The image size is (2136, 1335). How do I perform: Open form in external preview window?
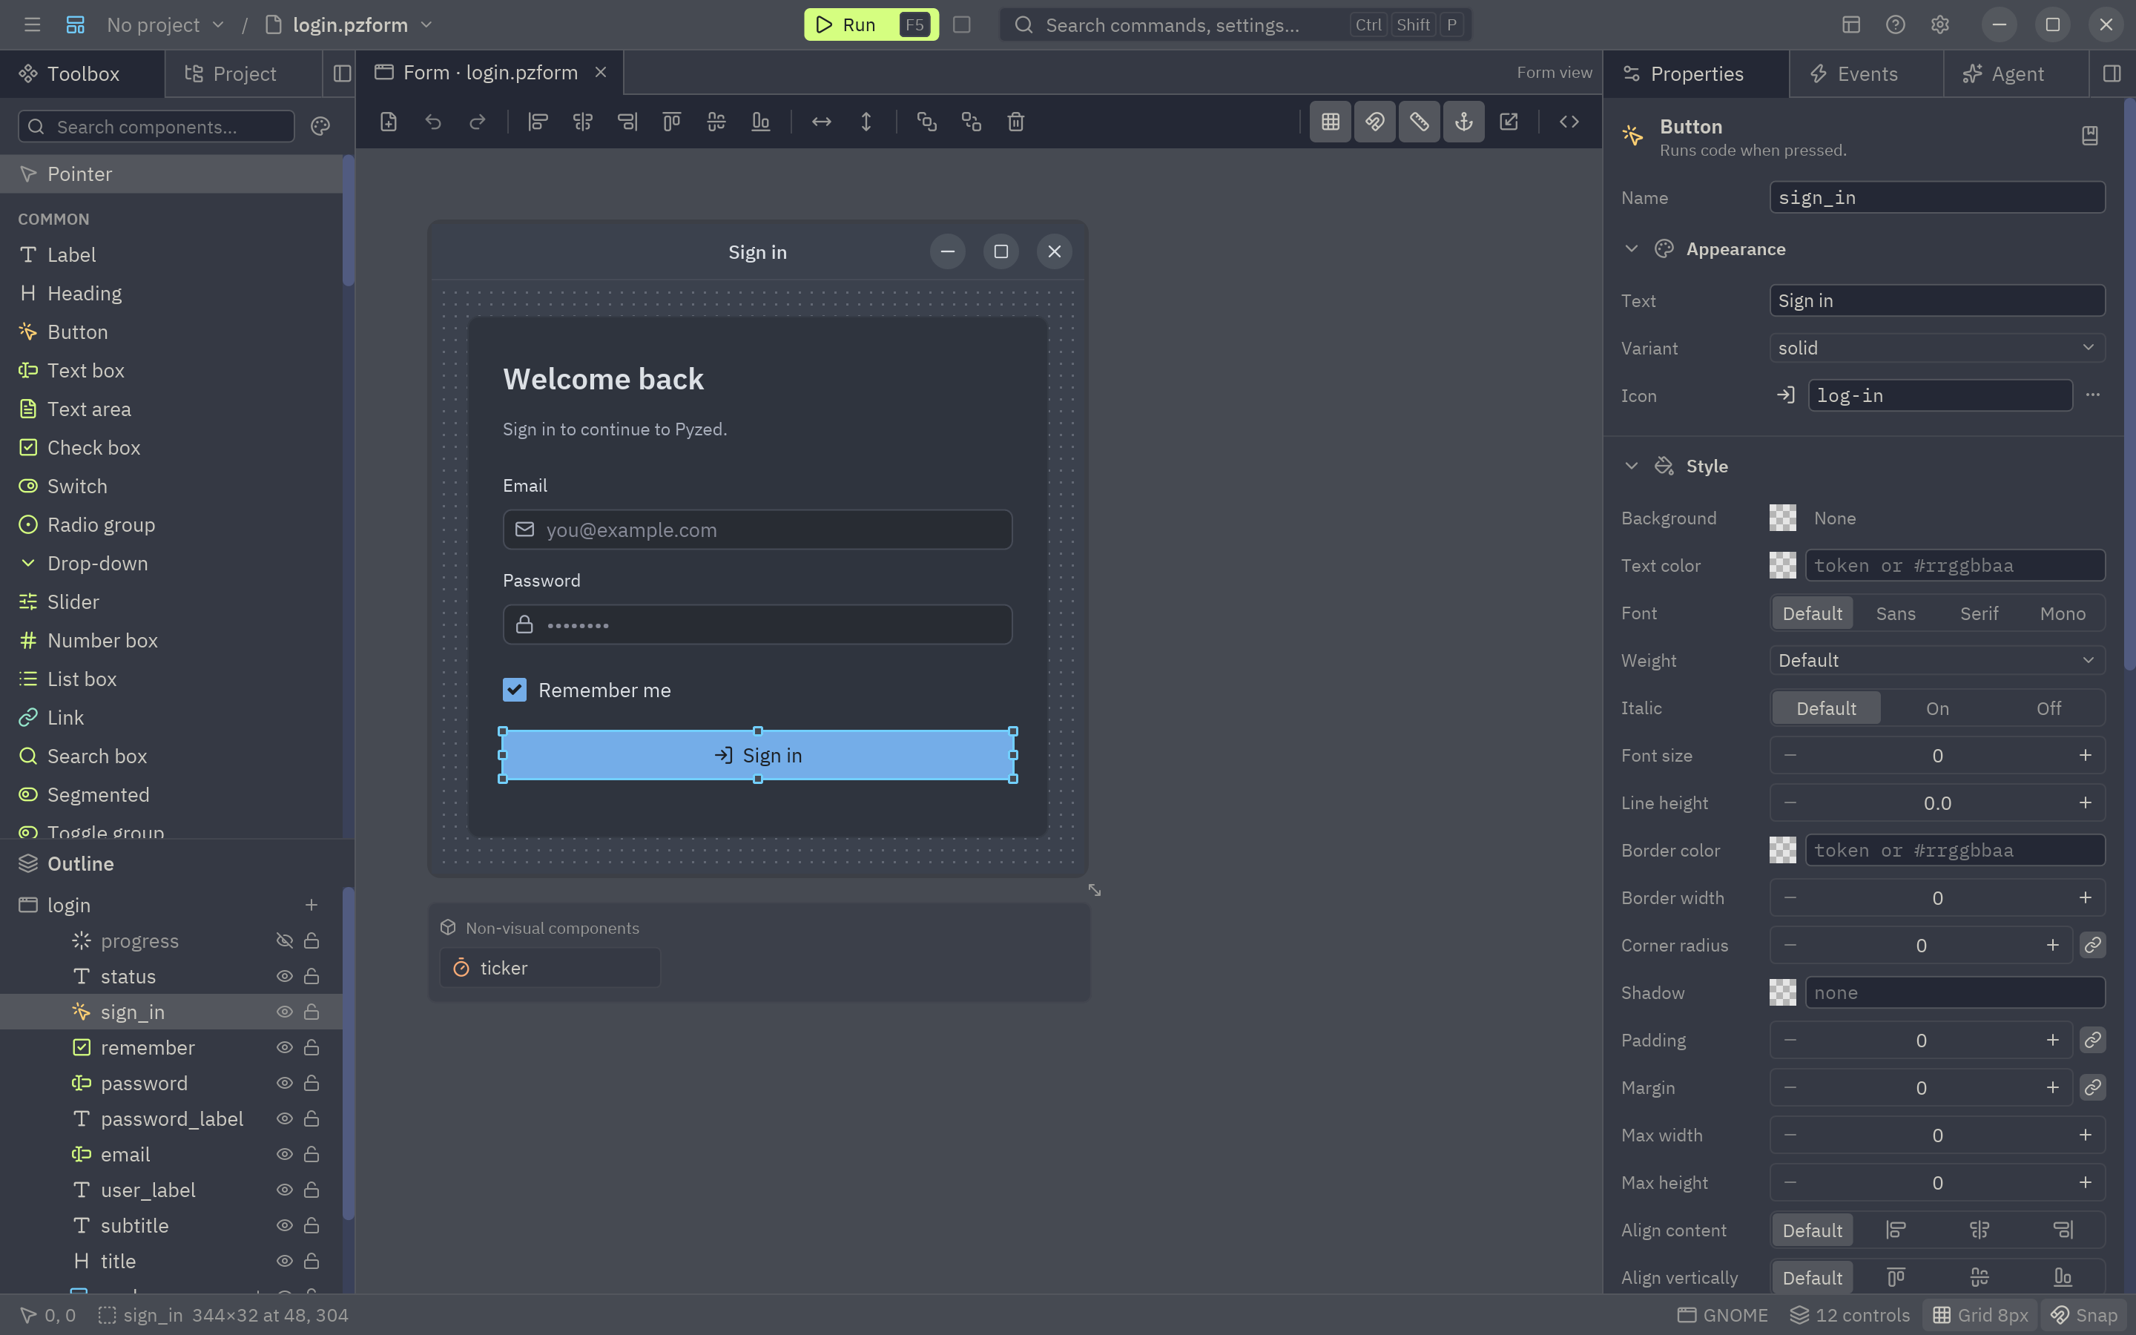(x=1509, y=122)
